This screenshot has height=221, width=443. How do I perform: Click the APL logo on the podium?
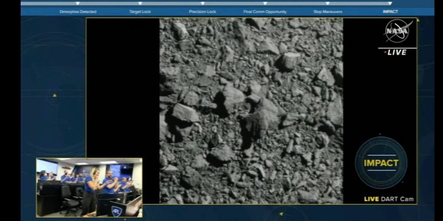[x=116, y=211]
